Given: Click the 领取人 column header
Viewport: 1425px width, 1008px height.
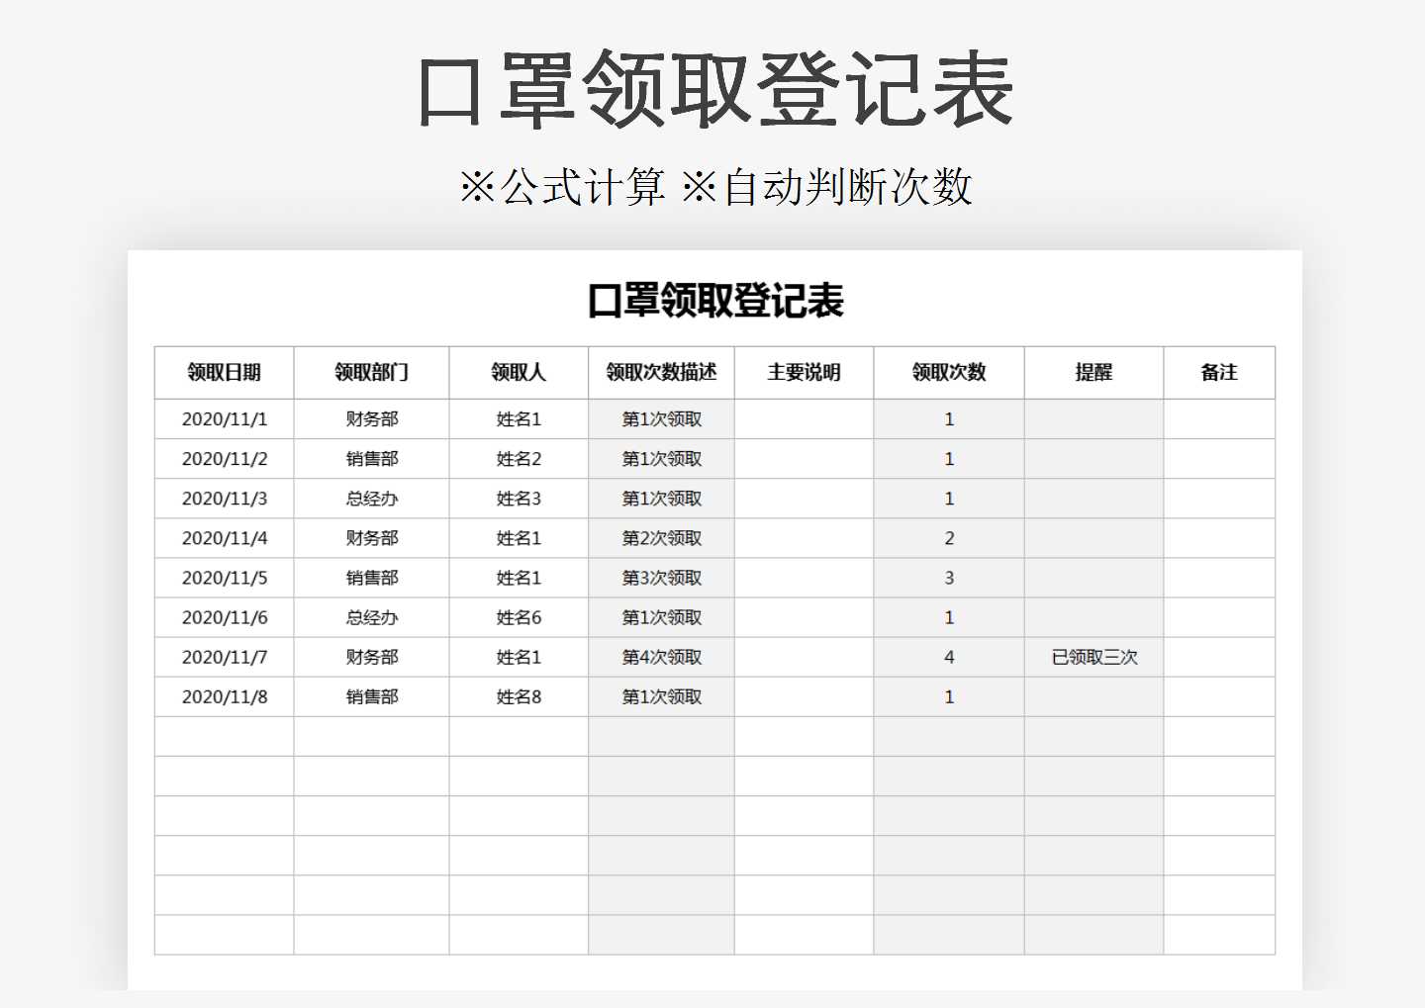Looking at the screenshot, I should 518,373.
